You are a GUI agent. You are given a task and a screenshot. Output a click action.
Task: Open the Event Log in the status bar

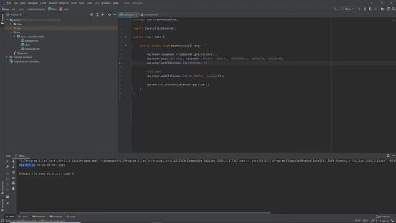click(382, 217)
